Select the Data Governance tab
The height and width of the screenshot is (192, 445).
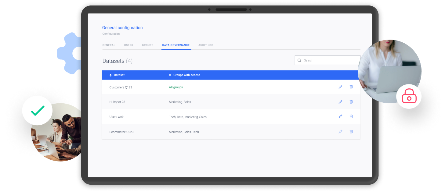tap(176, 45)
